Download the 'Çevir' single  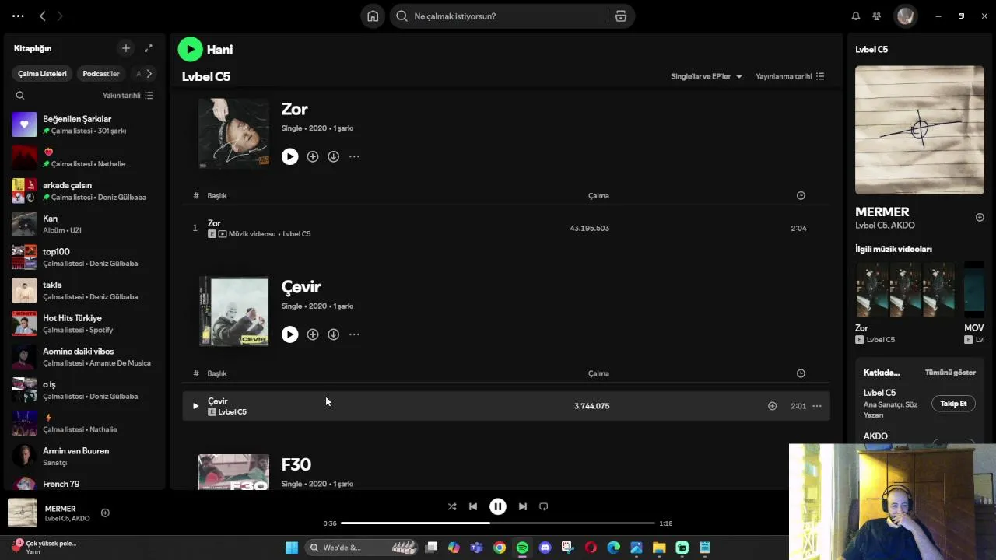(333, 334)
